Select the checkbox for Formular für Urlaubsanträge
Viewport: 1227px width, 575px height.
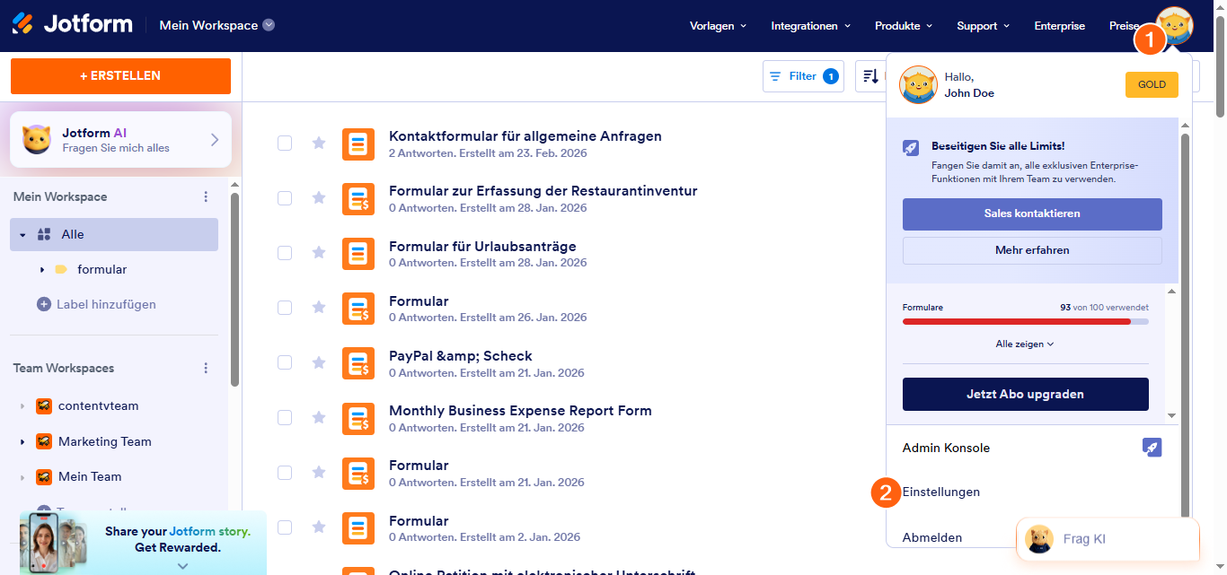[x=285, y=253]
